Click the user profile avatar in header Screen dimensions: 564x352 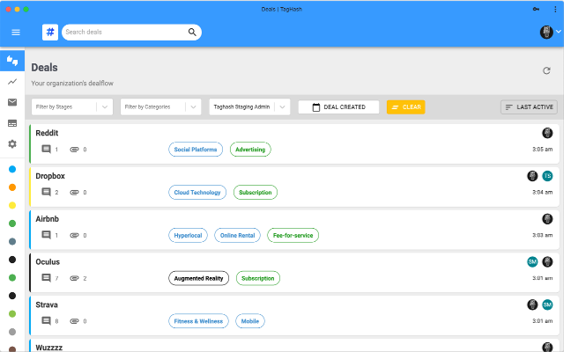pyautogui.click(x=546, y=32)
